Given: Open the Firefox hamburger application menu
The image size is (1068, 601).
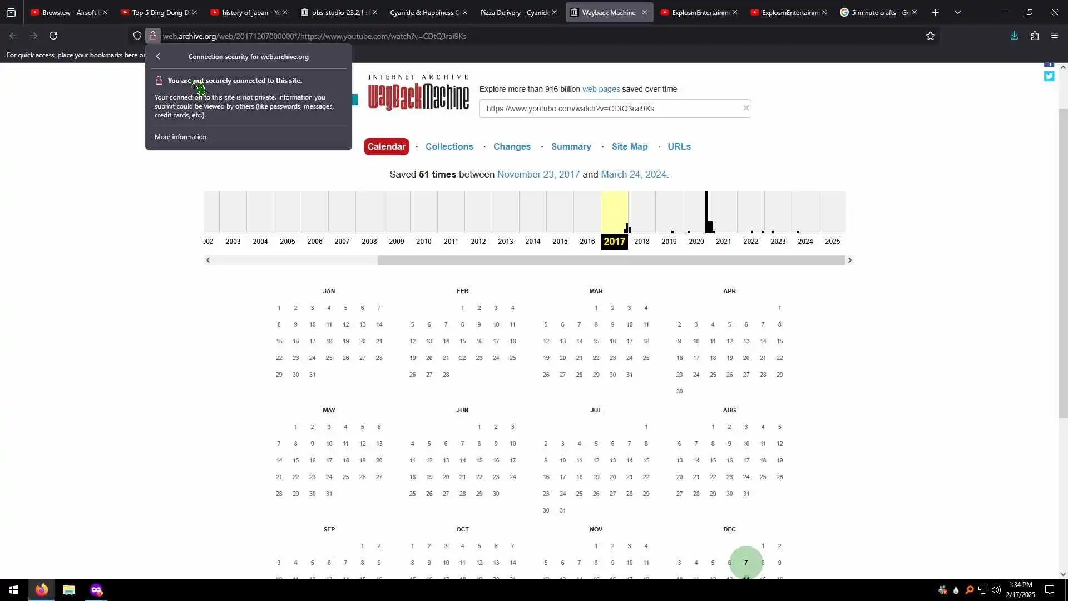Looking at the screenshot, I should click(x=1054, y=36).
